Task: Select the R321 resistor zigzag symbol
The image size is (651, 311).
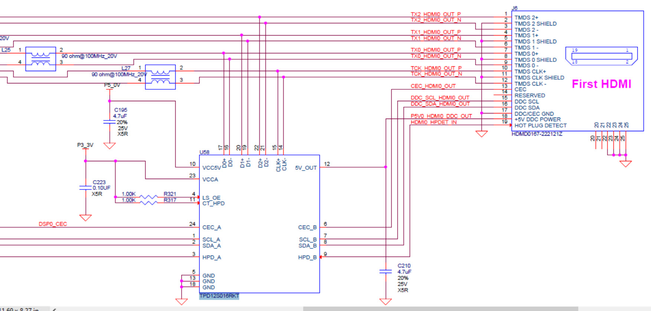Action: pyautogui.click(x=148, y=197)
